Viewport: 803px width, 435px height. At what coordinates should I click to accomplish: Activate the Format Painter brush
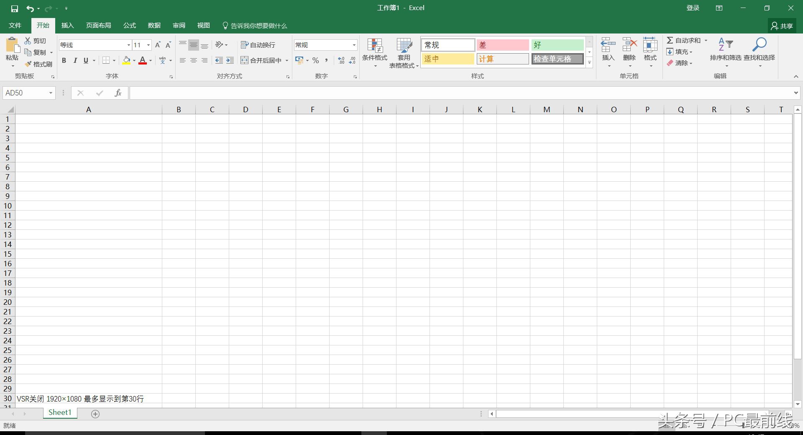click(28, 64)
